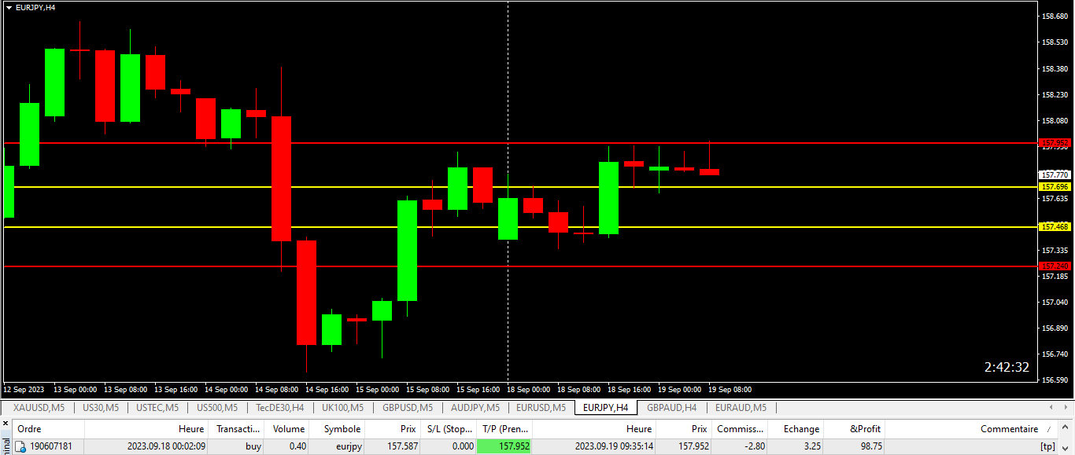Sort by the Symbole column header

(x=337, y=429)
